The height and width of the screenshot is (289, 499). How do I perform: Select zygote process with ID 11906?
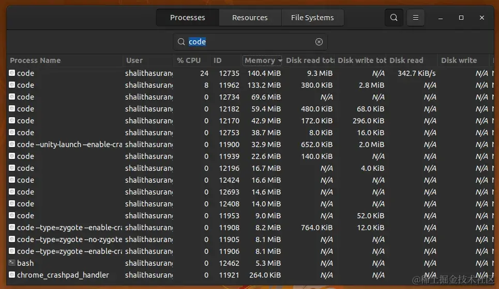coord(250,251)
